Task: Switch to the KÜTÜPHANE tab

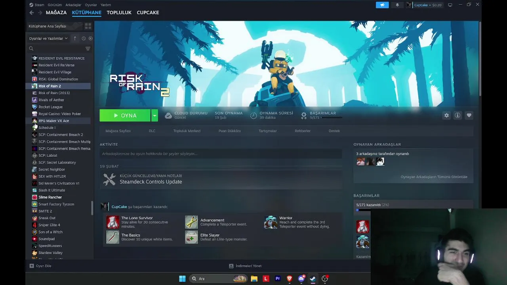Action: [x=87, y=13]
